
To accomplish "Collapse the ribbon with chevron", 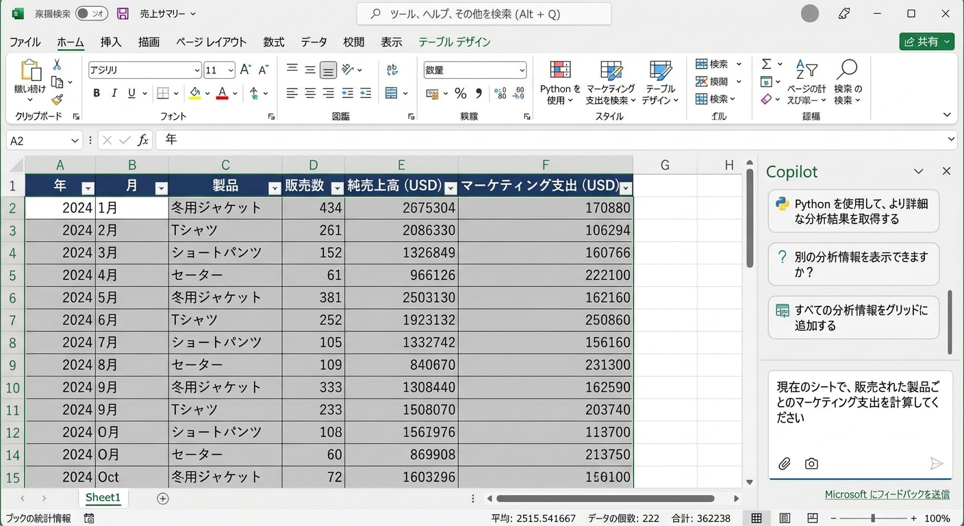I will tap(948, 115).
